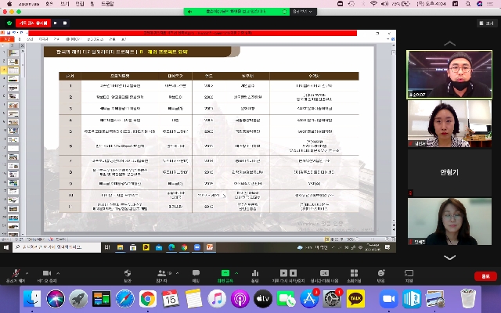Click the red End meeting button
501x313 pixels.
(x=487, y=275)
